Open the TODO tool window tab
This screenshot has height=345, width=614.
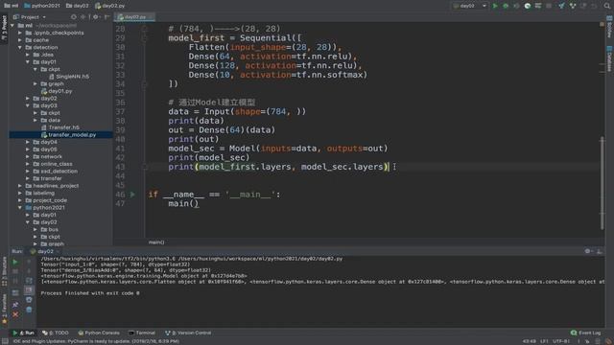click(56, 333)
